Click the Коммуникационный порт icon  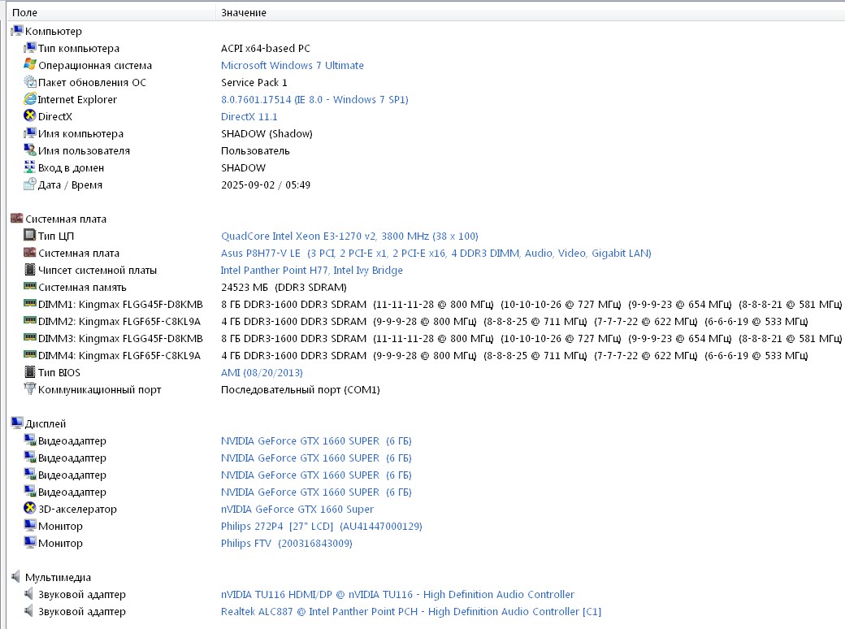point(29,388)
